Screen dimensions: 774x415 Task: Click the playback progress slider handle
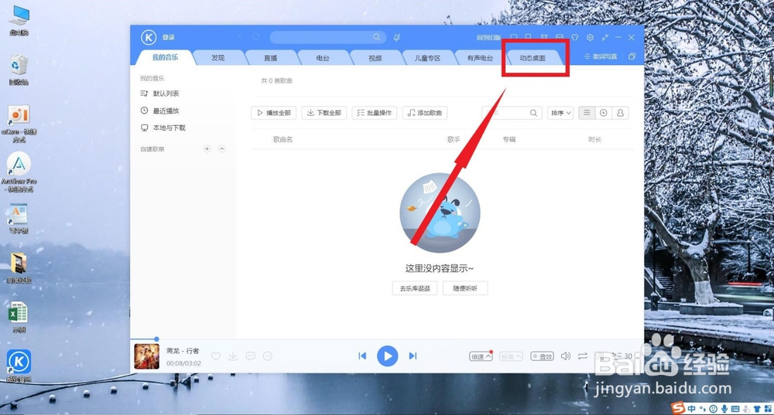click(x=156, y=339)
